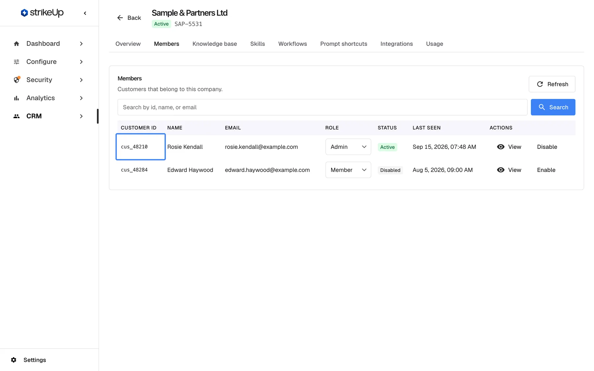This screenshot has height=371, width=594.
Task: Click the Disabled status badge
Action: tap(390, 170)
